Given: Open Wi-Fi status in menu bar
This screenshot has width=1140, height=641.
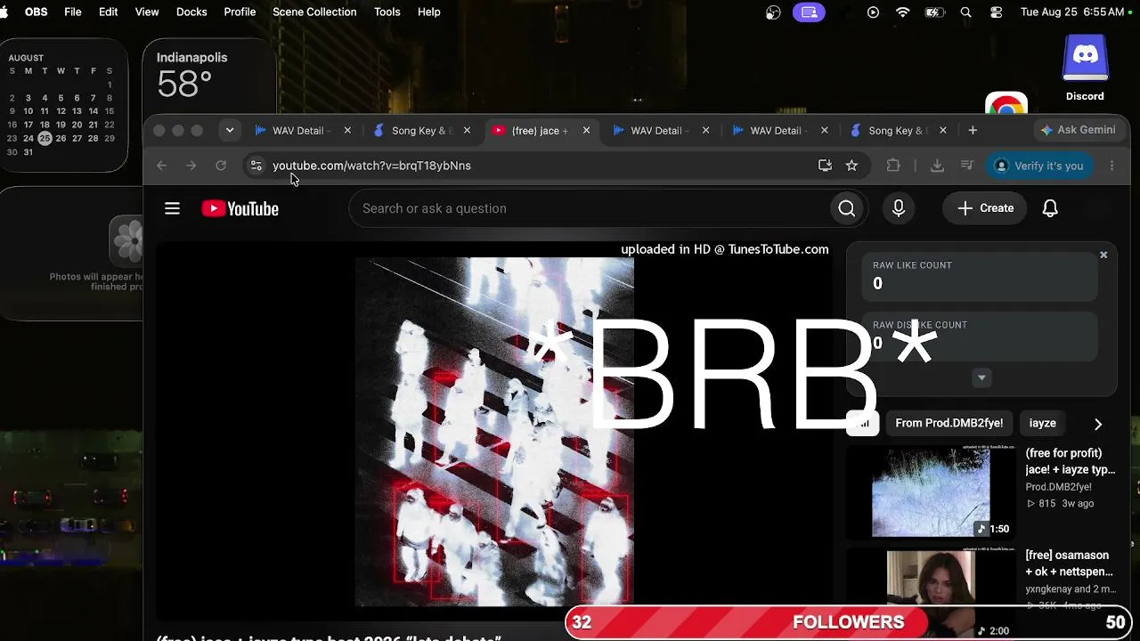Looking at the screenshot, I should pos(903,12).
